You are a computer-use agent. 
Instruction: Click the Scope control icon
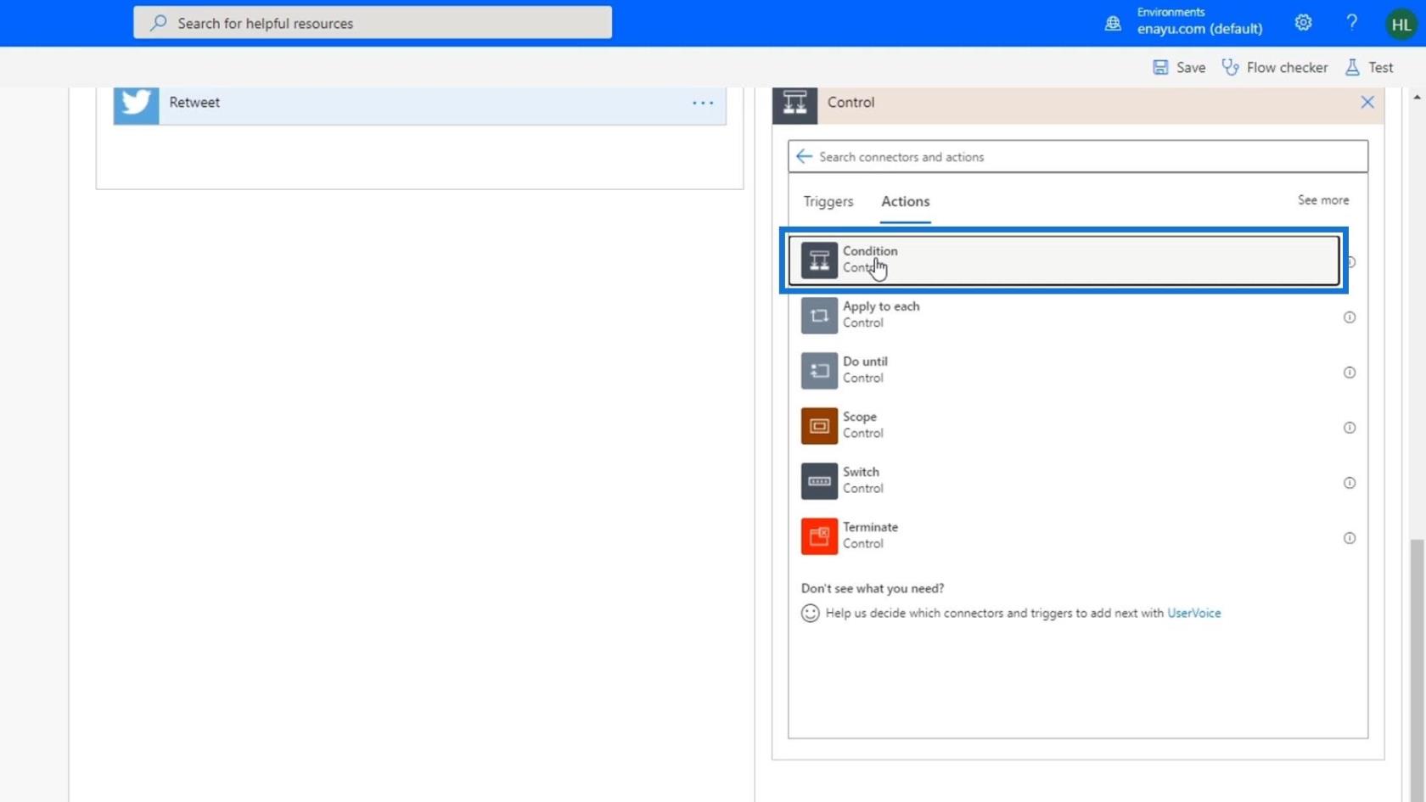point(819,426)
